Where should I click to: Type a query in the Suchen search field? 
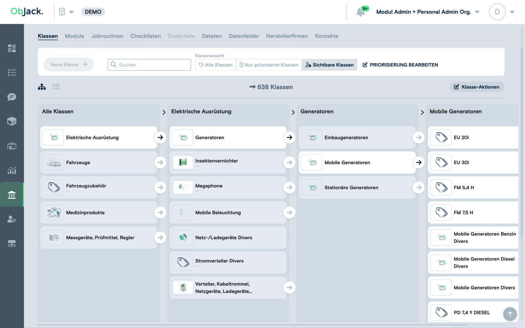click(x=149, y=65)
